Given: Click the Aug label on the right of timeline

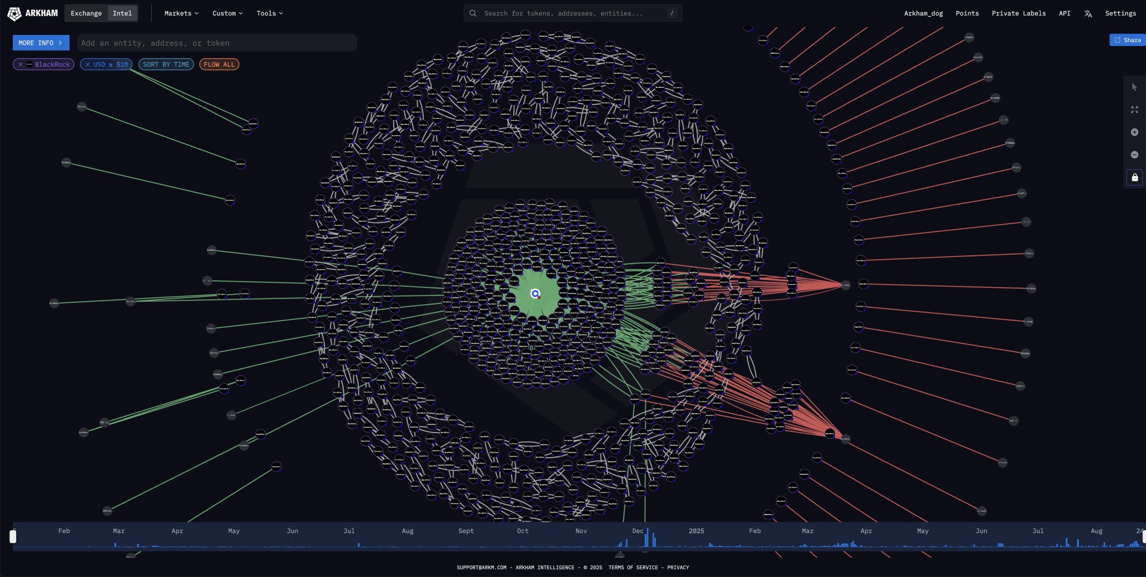Looking at the screenshot, I should (x=1096, y=531).
